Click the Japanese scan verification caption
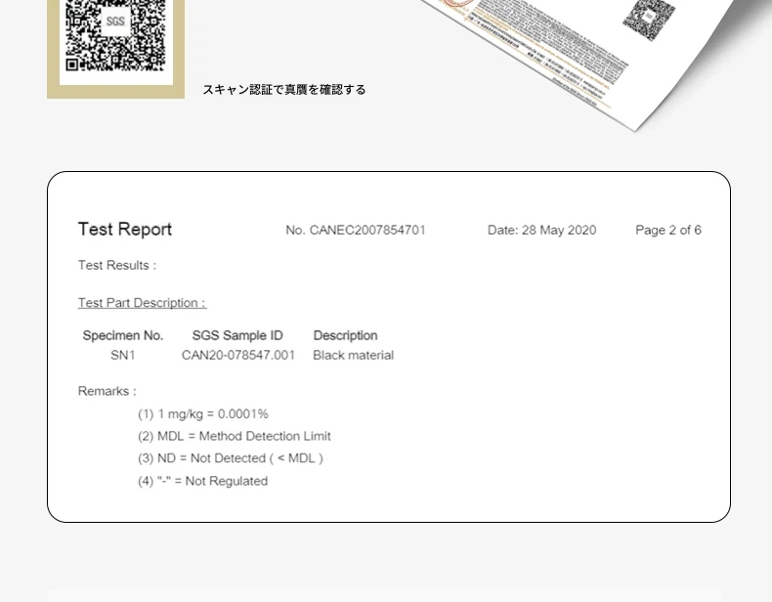This screenshot has width=772, height=602. (x=284, y=90)
